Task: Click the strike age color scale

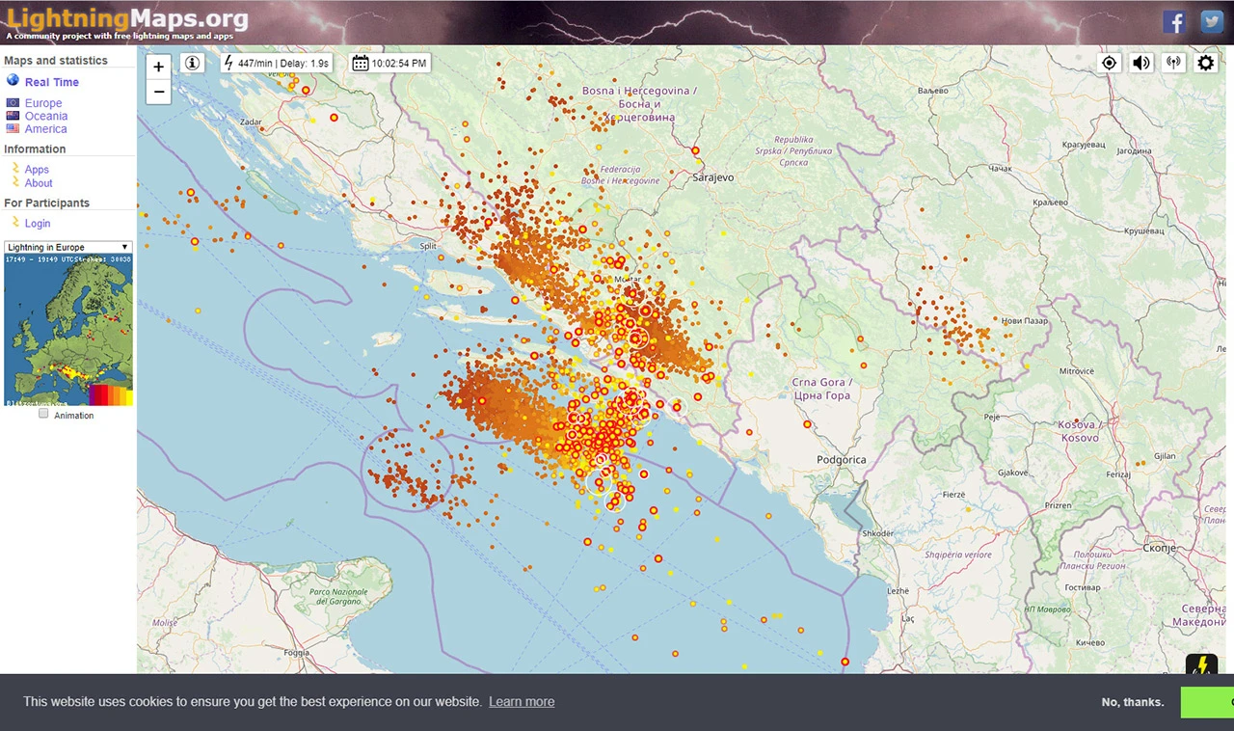Action: click(x=110, y=394)
